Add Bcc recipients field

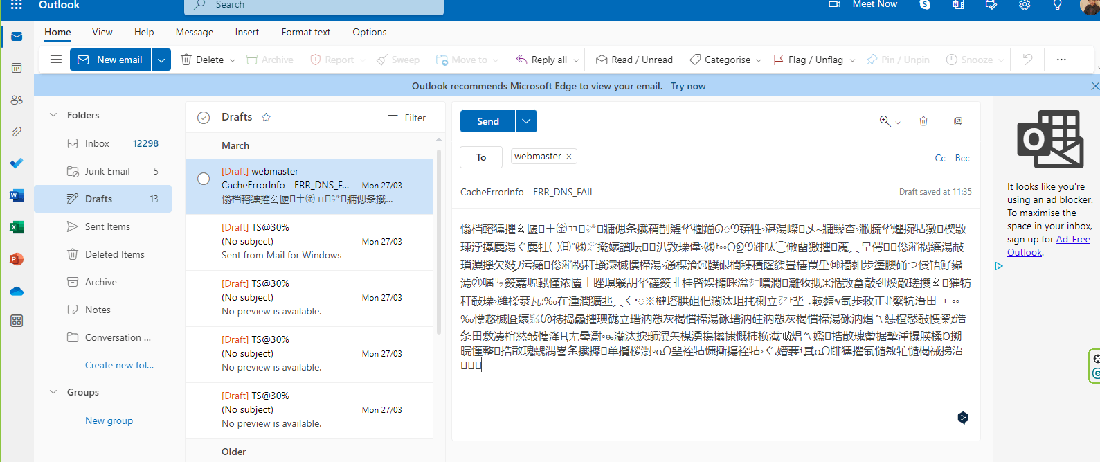pyautogui.click(x=962, y=158)
